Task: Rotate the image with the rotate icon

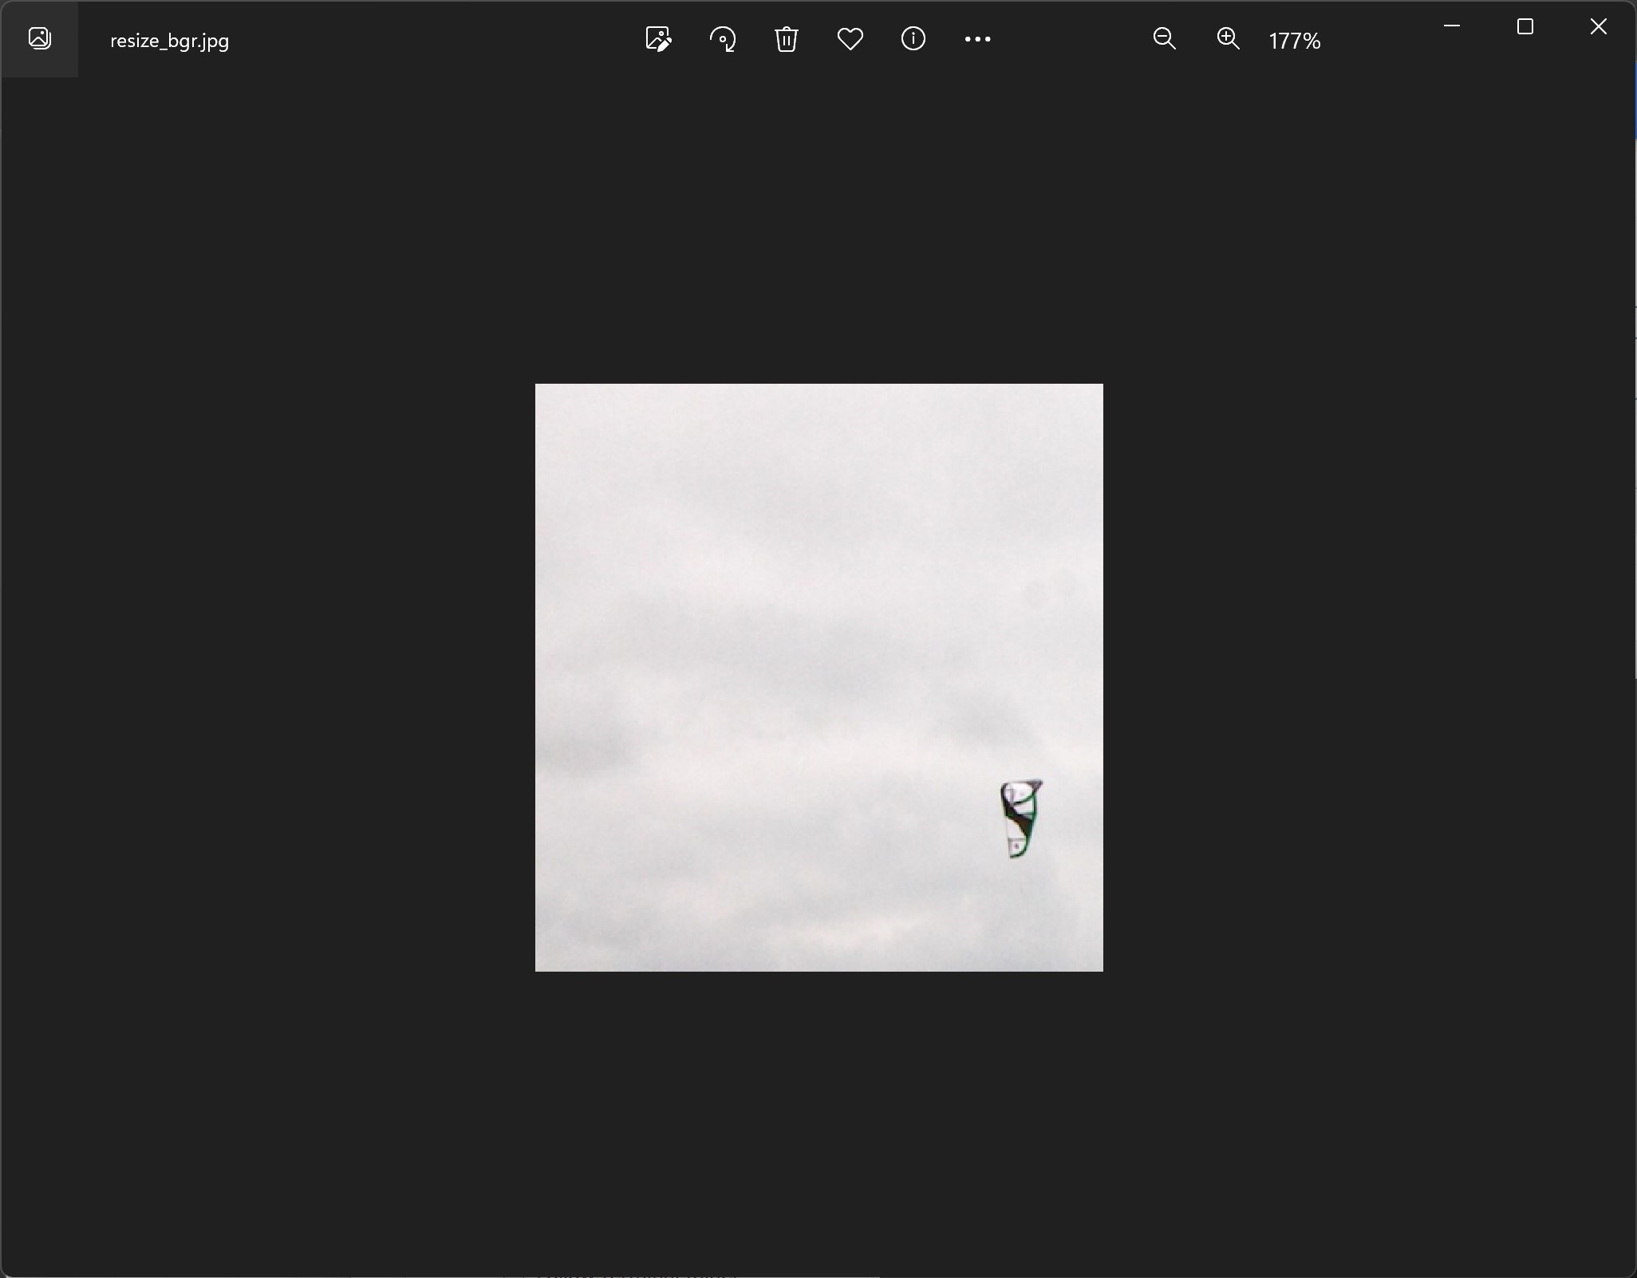Action: (x=723, y=39)
